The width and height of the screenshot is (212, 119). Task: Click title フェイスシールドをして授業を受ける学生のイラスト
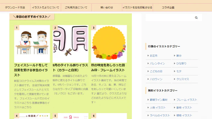point(31,70)
